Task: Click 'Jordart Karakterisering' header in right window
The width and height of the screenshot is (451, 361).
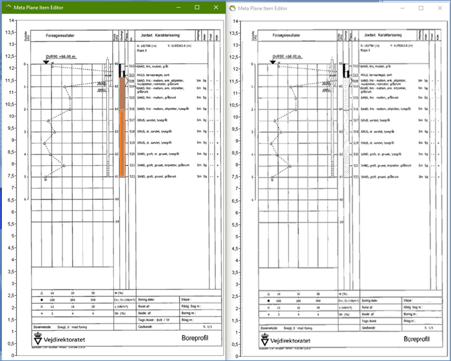Action: pyautogui.click(x=383, y=35)
